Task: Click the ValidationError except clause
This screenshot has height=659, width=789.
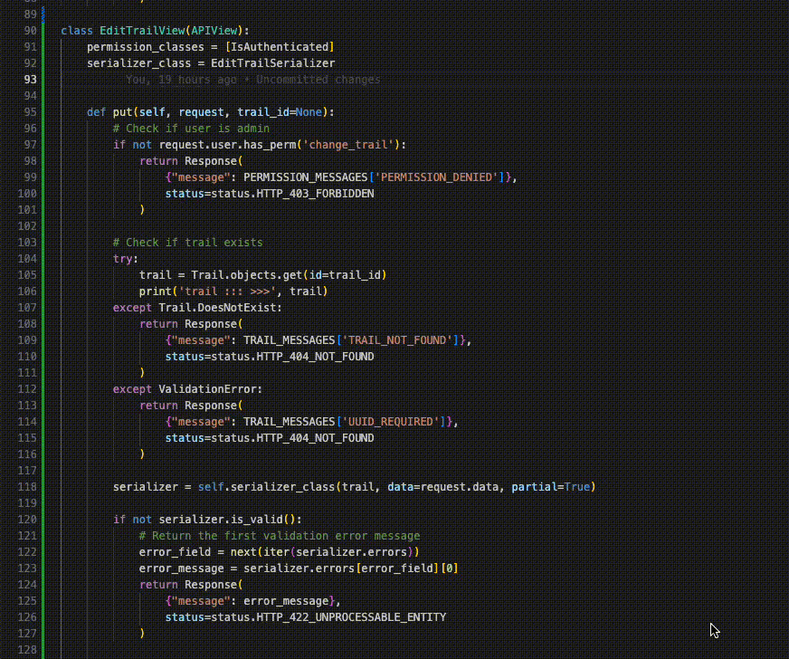Action: click(190, 388)
